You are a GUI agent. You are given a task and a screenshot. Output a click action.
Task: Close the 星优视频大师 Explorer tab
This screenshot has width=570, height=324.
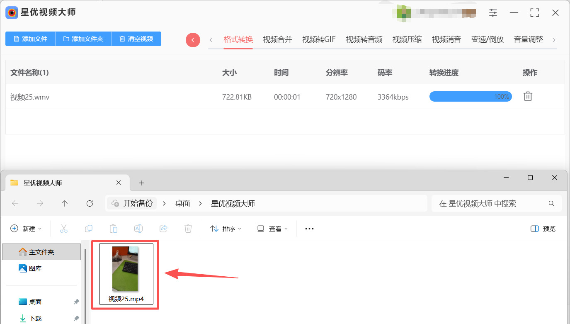119,183
